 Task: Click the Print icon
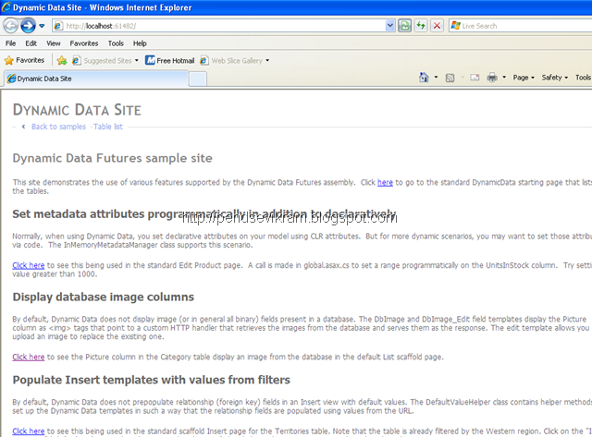tap(492, 78)
